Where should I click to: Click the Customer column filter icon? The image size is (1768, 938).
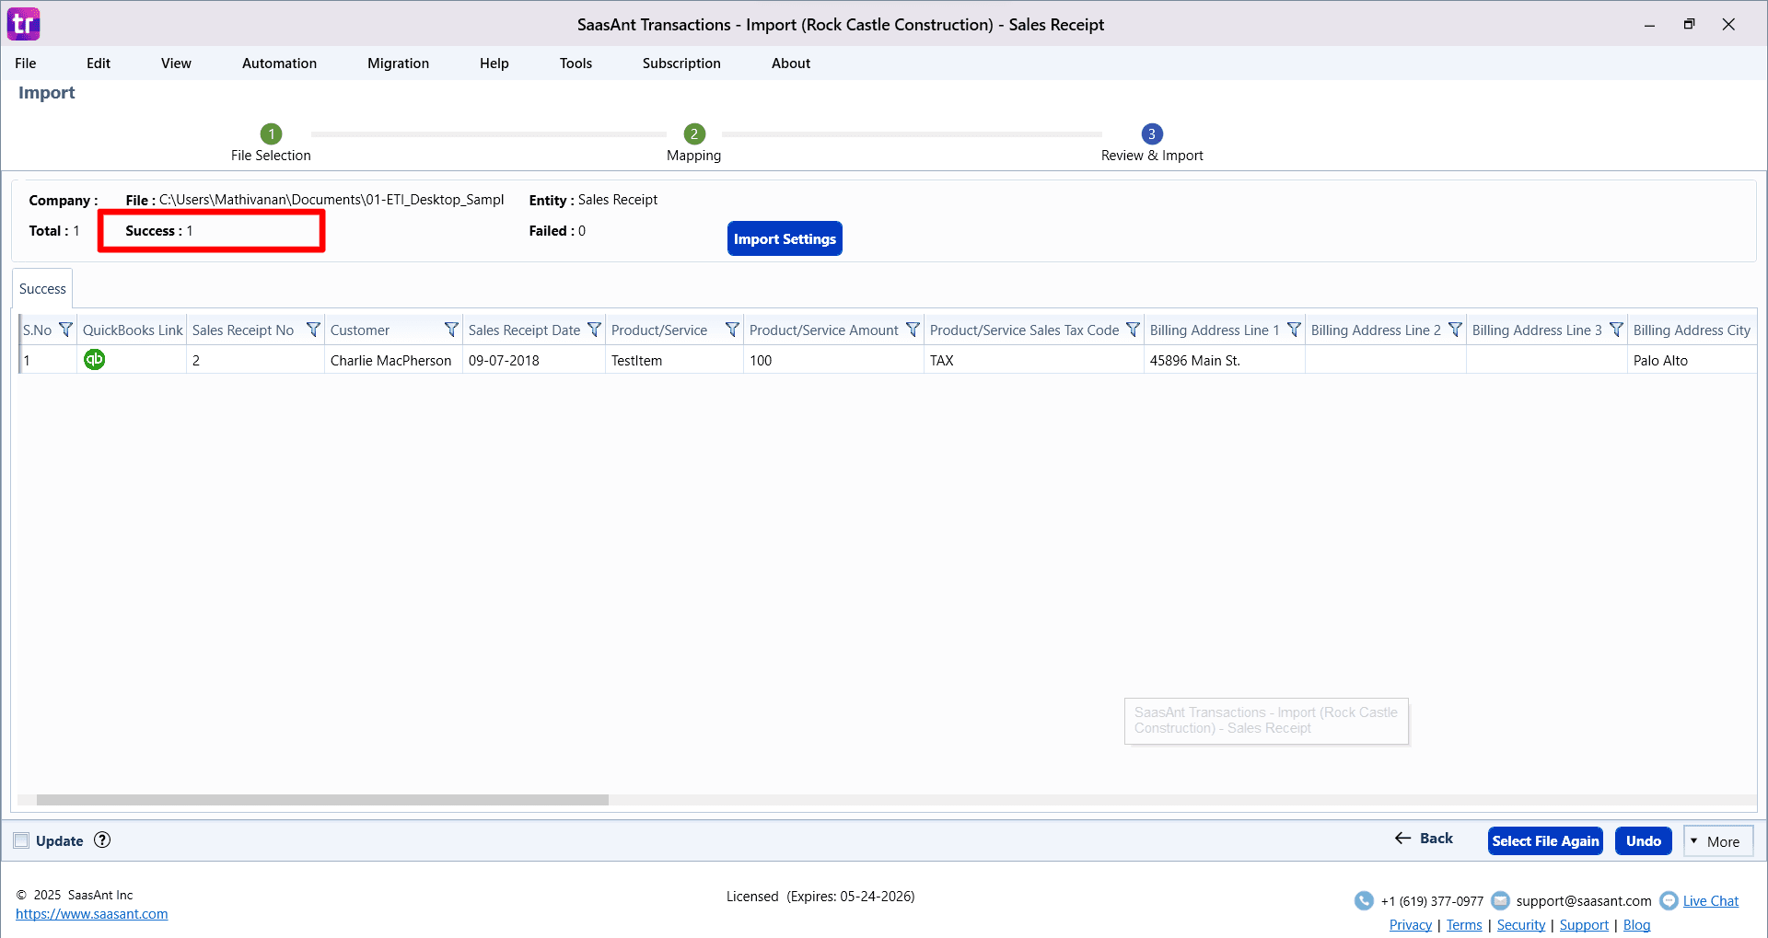pyautogui.click(x=451, y=330)
